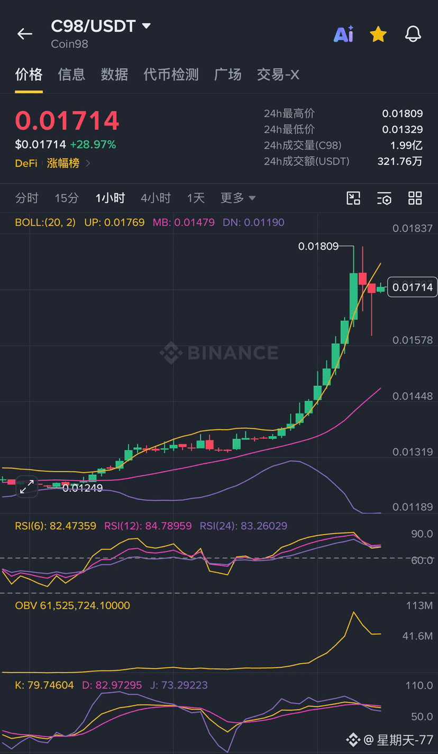Tap the +28.97% change value
This screenshot has height=754, width=438.
tap(93, 145)
